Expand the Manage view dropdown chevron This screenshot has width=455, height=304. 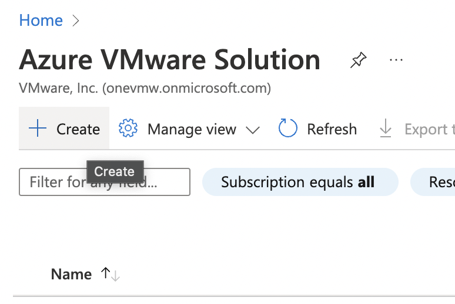coord(252,130)
